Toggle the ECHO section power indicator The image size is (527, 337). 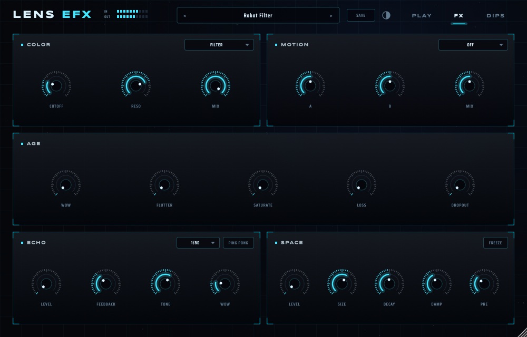(x=22, y=243)
